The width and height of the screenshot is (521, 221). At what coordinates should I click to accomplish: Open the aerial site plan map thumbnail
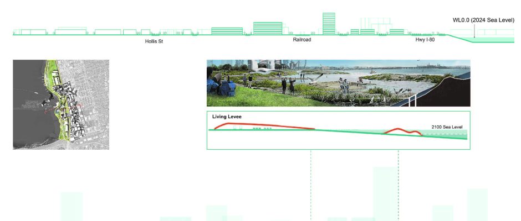tap(61, 104)
